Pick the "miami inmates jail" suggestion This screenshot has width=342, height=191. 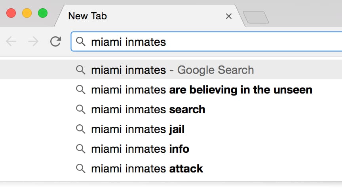click(x=138, y=129)
